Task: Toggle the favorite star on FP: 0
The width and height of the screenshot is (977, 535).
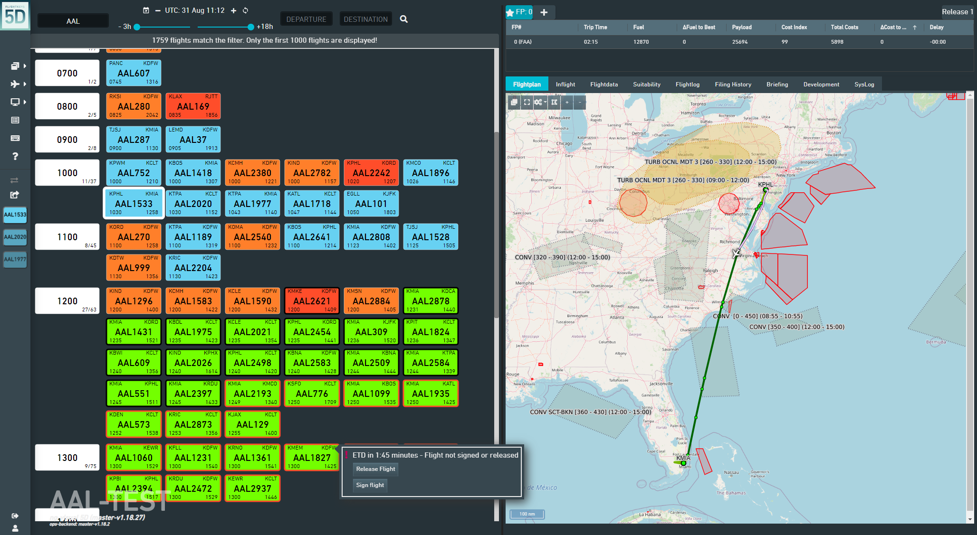Action: click(510, 12)
